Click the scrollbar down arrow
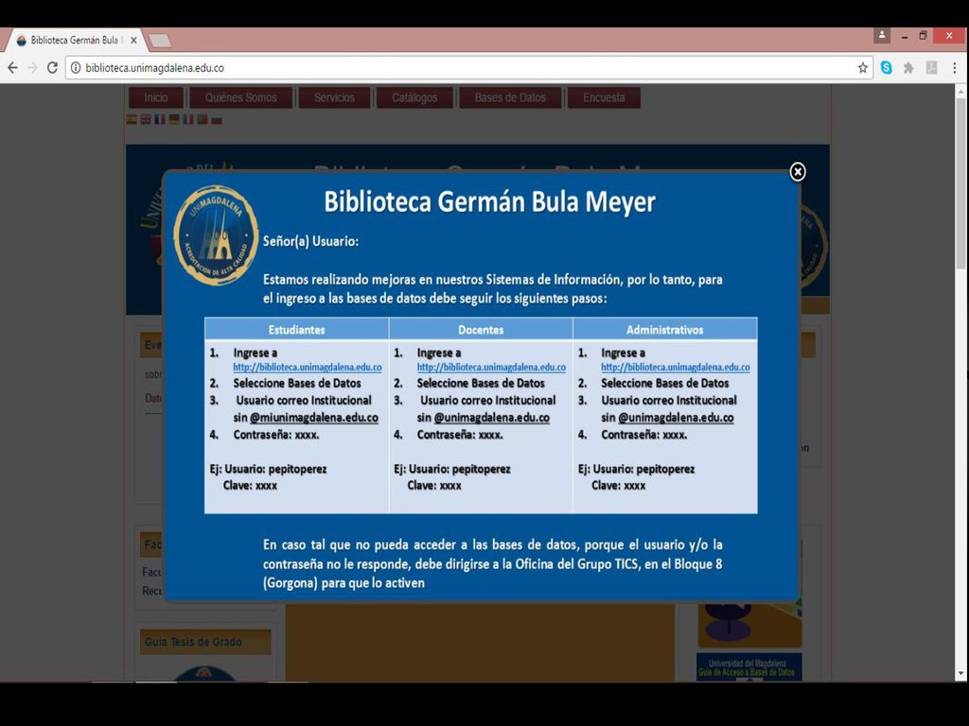This screenshot has height=726, width=969. (961, 673)
